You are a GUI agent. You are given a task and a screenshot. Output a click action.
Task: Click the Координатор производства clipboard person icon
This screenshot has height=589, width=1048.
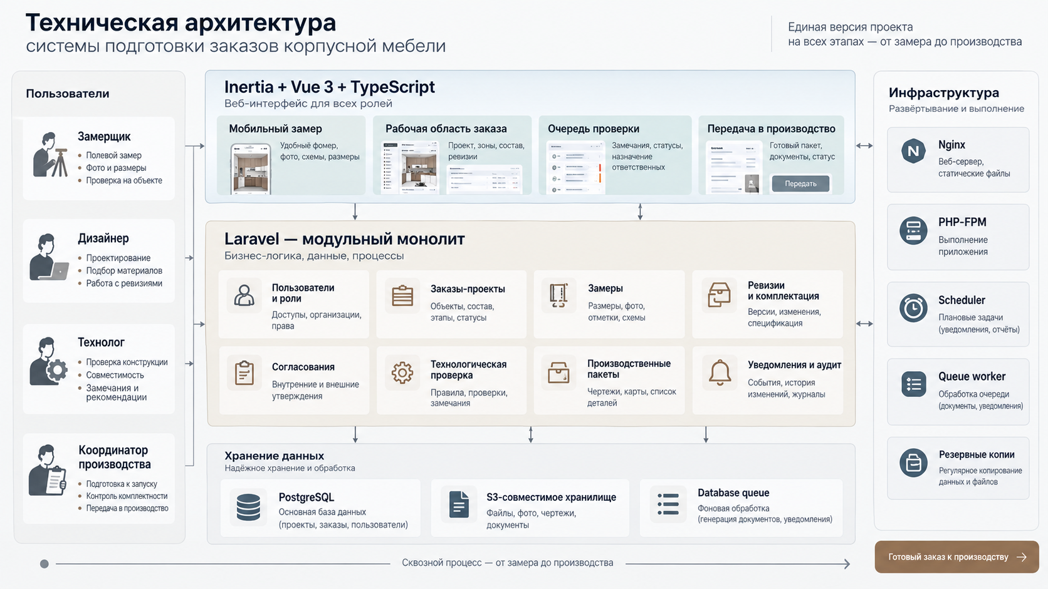point(48,470)
